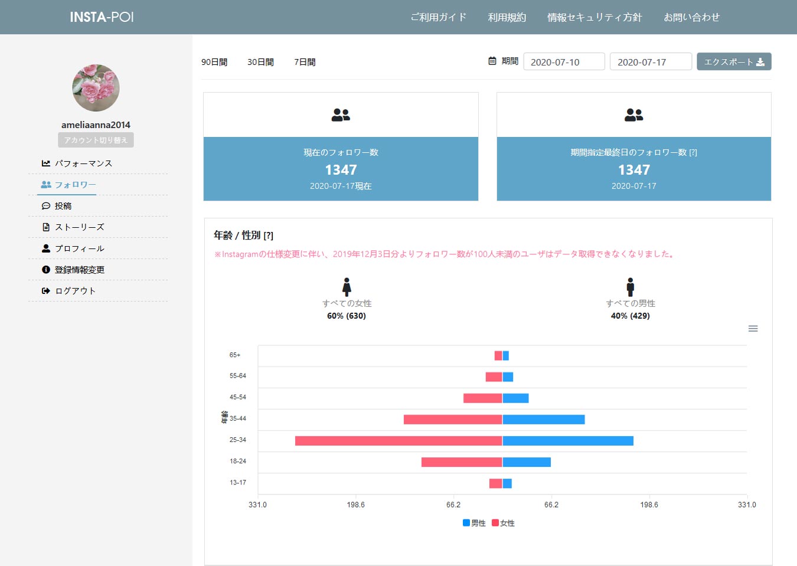Select the 90日間 period tab

click(214, 62)
